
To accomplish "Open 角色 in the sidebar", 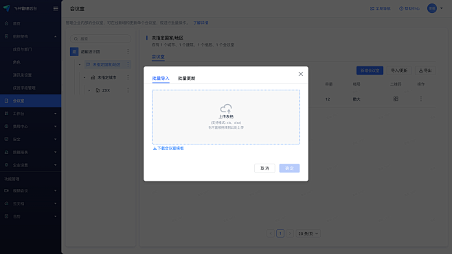I will [16, 62].
